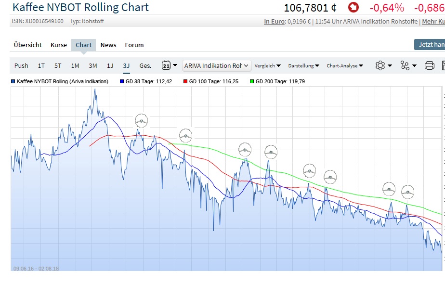This screenshot has height=284, width=445.
Task: Expand the arrow next to the share icon
Action: tap(414, 65)
